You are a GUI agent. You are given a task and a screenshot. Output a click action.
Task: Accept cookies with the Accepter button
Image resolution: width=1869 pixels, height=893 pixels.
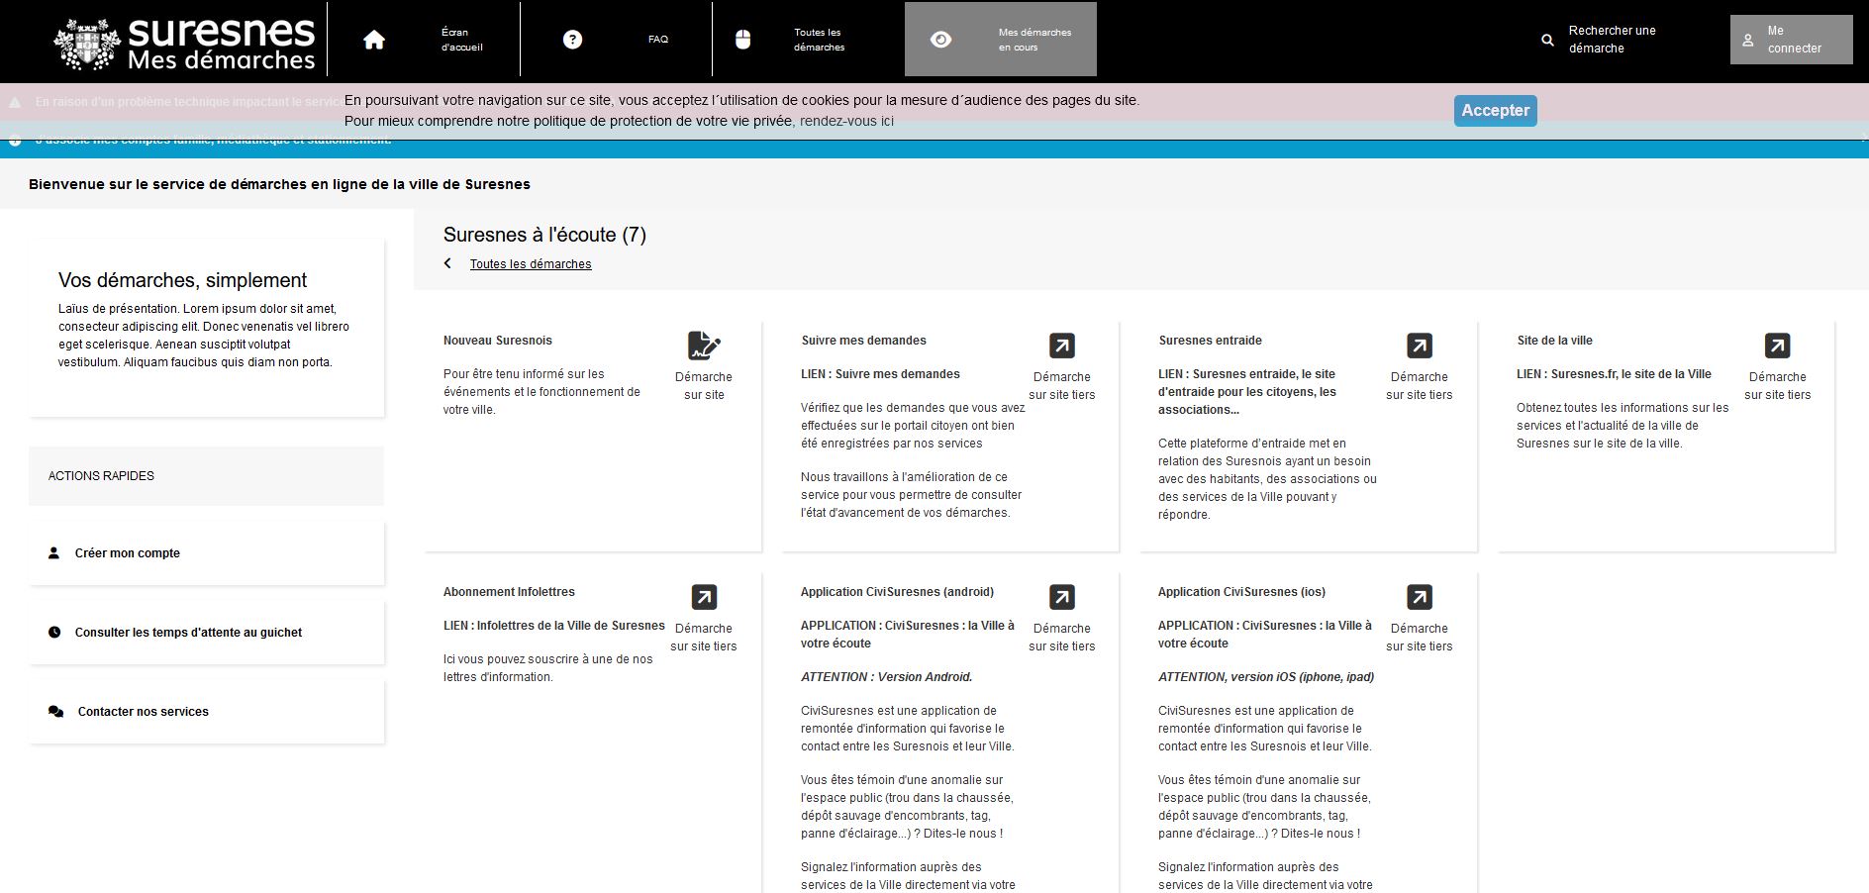[1495, 110]
